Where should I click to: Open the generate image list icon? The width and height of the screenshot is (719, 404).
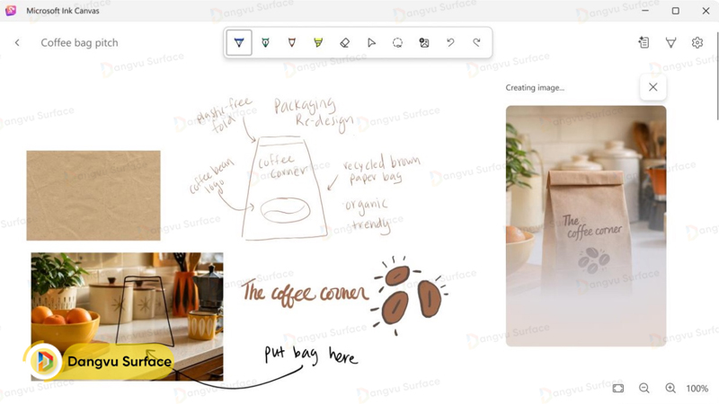(644, 42)
